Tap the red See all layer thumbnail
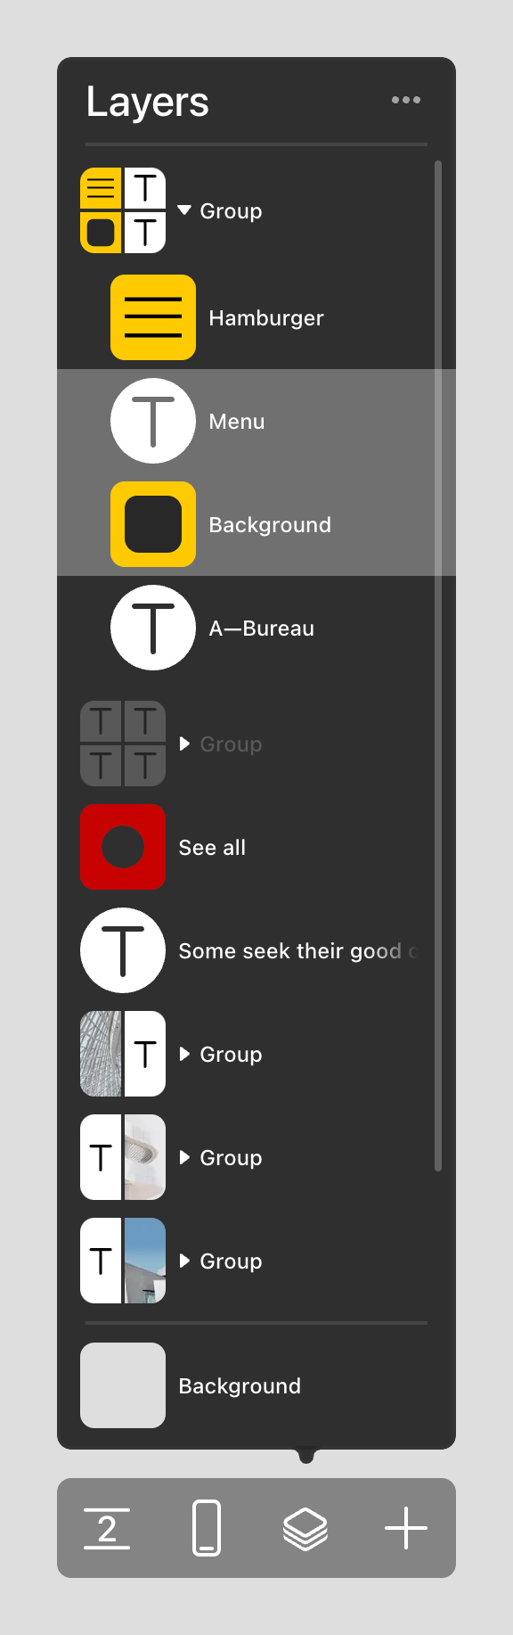This screenshot has width=513, height=1635. (x=123, y=847)
